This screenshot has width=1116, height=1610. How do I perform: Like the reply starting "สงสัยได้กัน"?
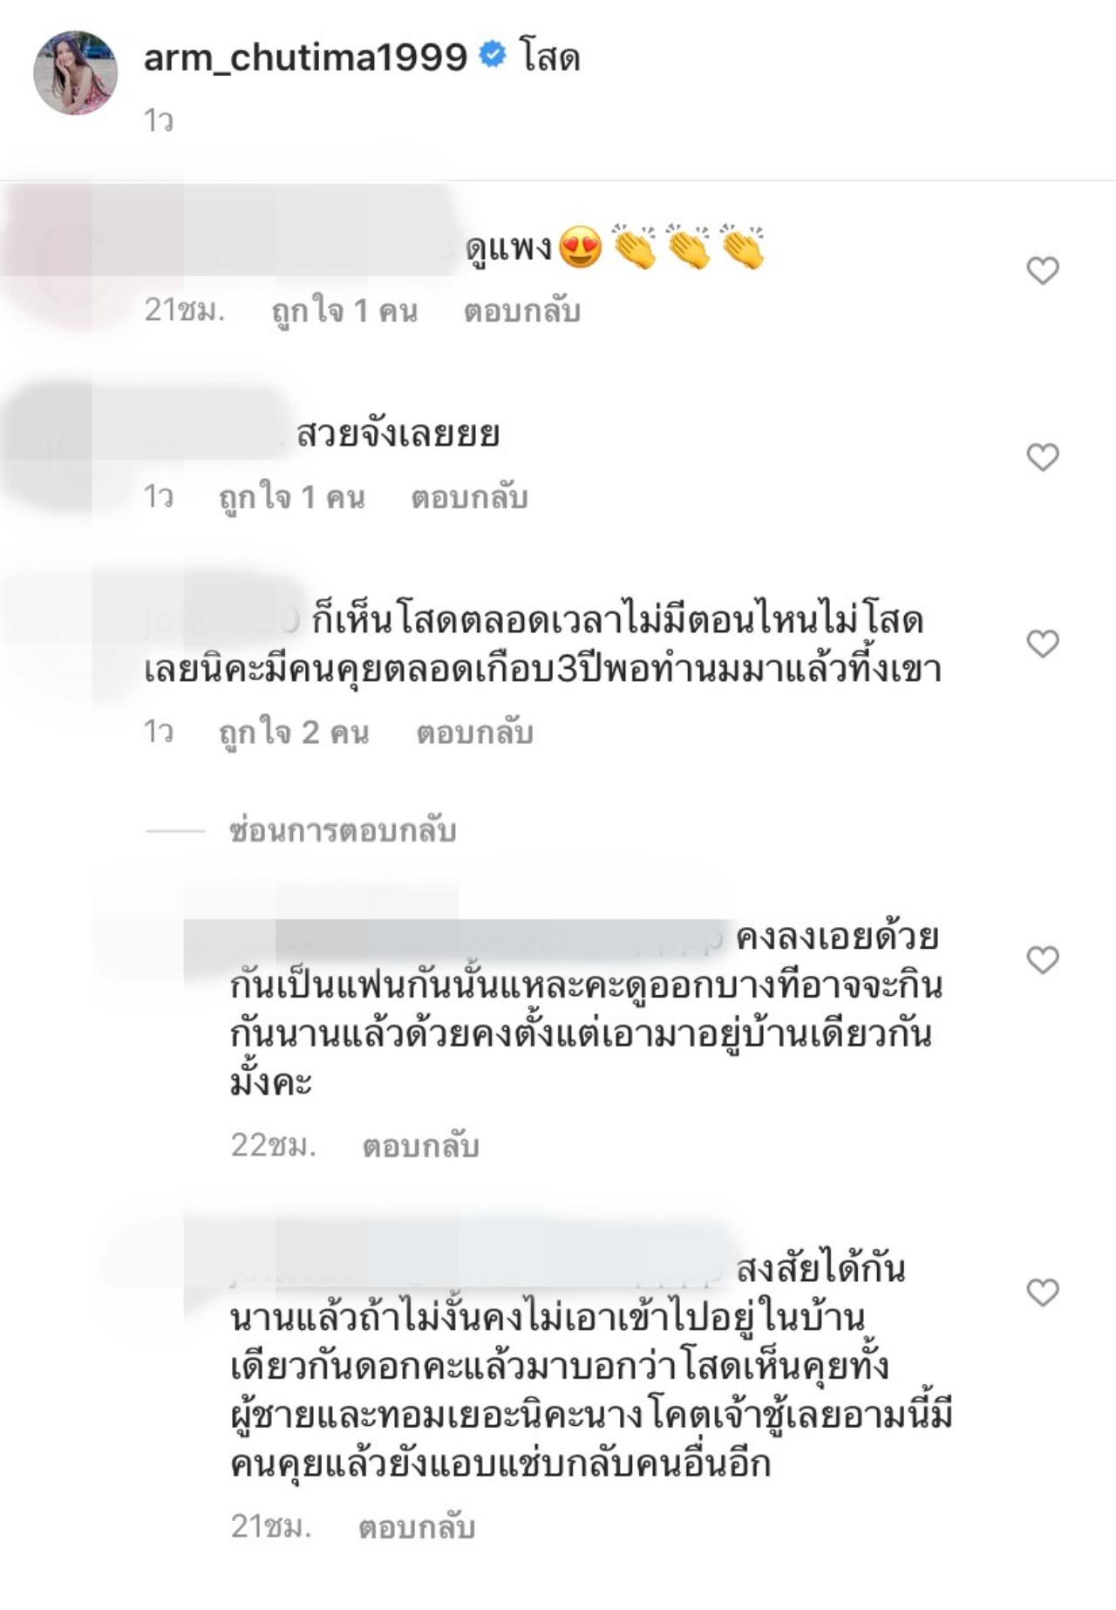[1042, 1292]
